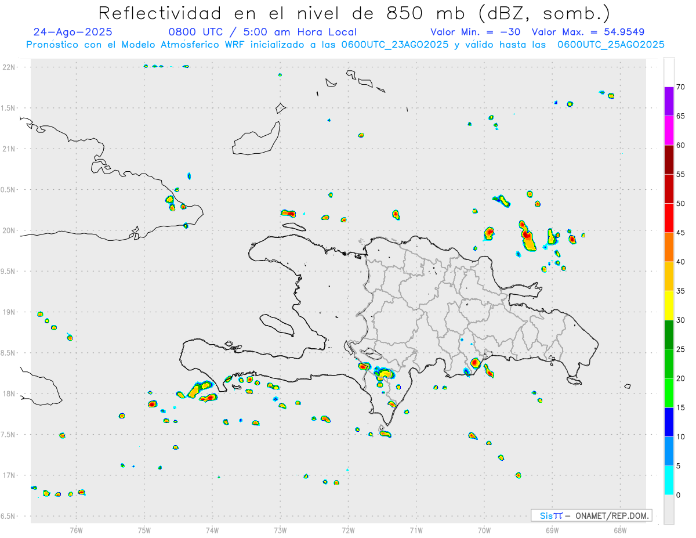The width and height of the screenshot is (696, 538).
Task: Click the '70W' longitude axis label
Action: [484, 529]
